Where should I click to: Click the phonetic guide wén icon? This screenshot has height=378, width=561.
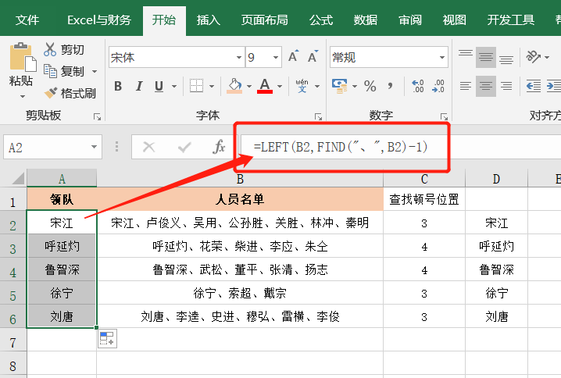click(x=302, y=86)
